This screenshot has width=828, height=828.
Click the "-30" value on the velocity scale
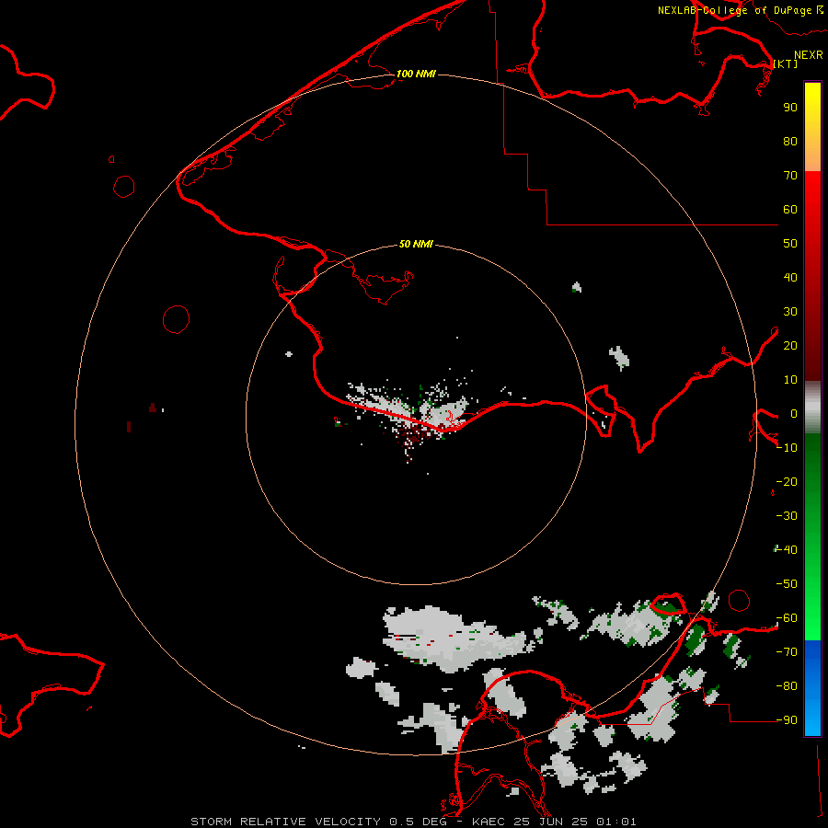coord(787,516)
